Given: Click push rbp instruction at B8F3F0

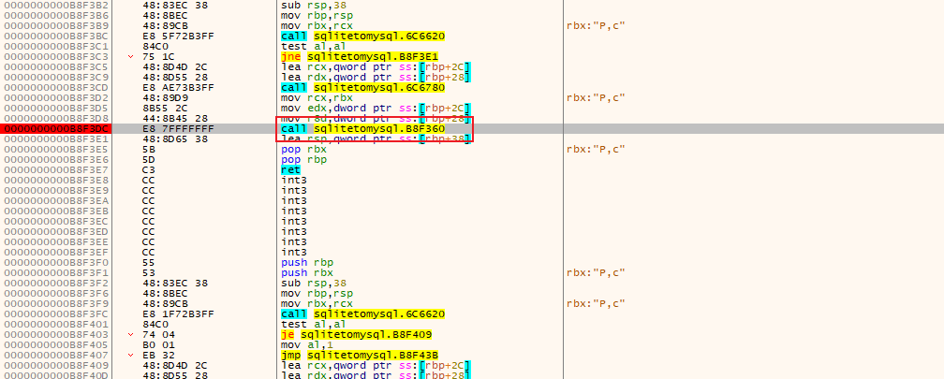Looking at the screenshot, I should (x=307, y=262).
